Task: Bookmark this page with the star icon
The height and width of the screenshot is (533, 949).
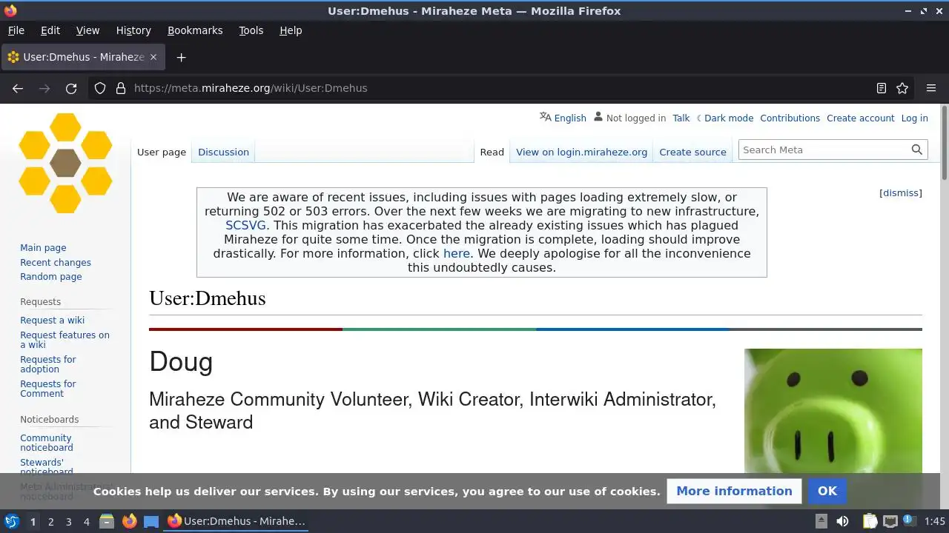Action: (902, 88)
